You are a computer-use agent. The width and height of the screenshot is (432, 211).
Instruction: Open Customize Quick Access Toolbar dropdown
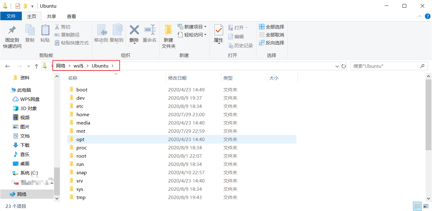pos(32,6)
